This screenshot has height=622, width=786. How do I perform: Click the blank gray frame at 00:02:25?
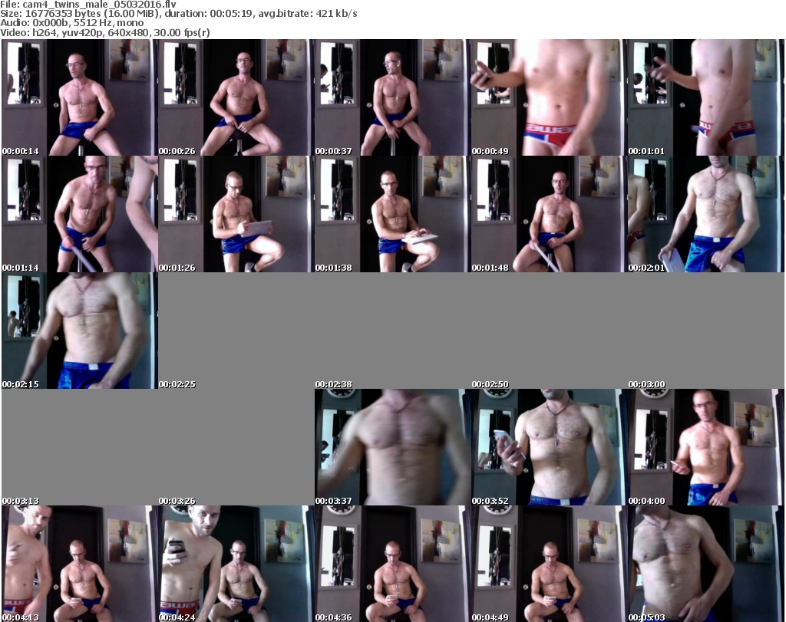point(236,331)
